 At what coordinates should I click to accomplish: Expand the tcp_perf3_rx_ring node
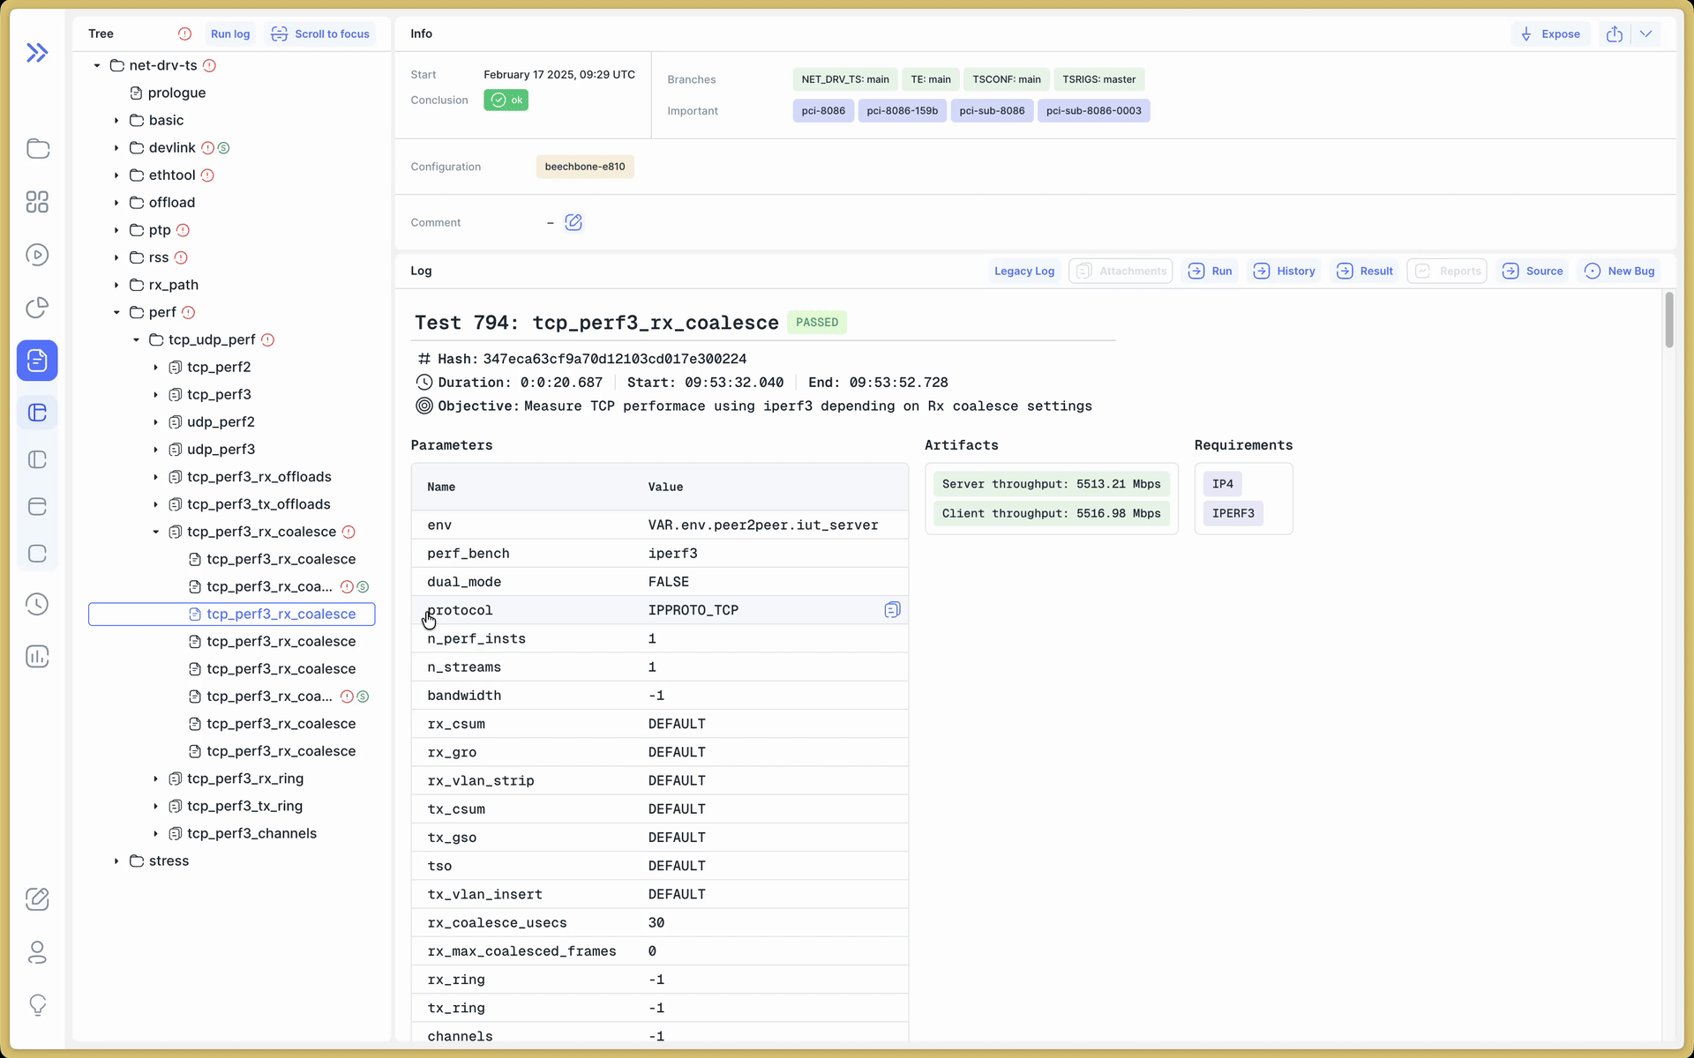click(x=156, y=779)
